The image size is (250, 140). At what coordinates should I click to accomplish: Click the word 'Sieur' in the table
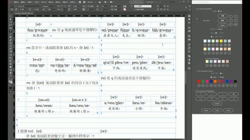[125, 30]
